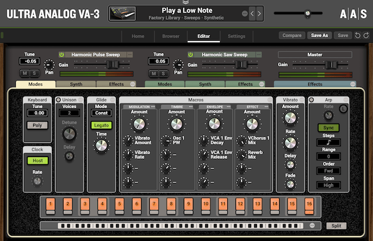Adjust the Harmonic Pulse Sweep gain slider
This screenshot has width=373, height=241.
coord(112,65)
